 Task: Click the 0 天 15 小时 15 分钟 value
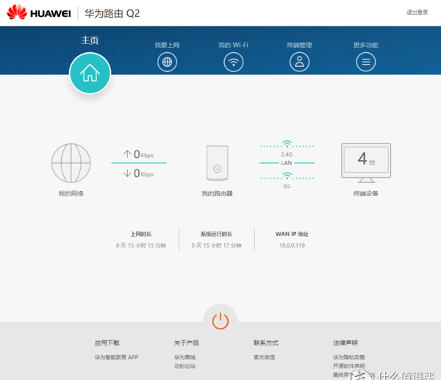pyautogui.click(x=141, y=245)
